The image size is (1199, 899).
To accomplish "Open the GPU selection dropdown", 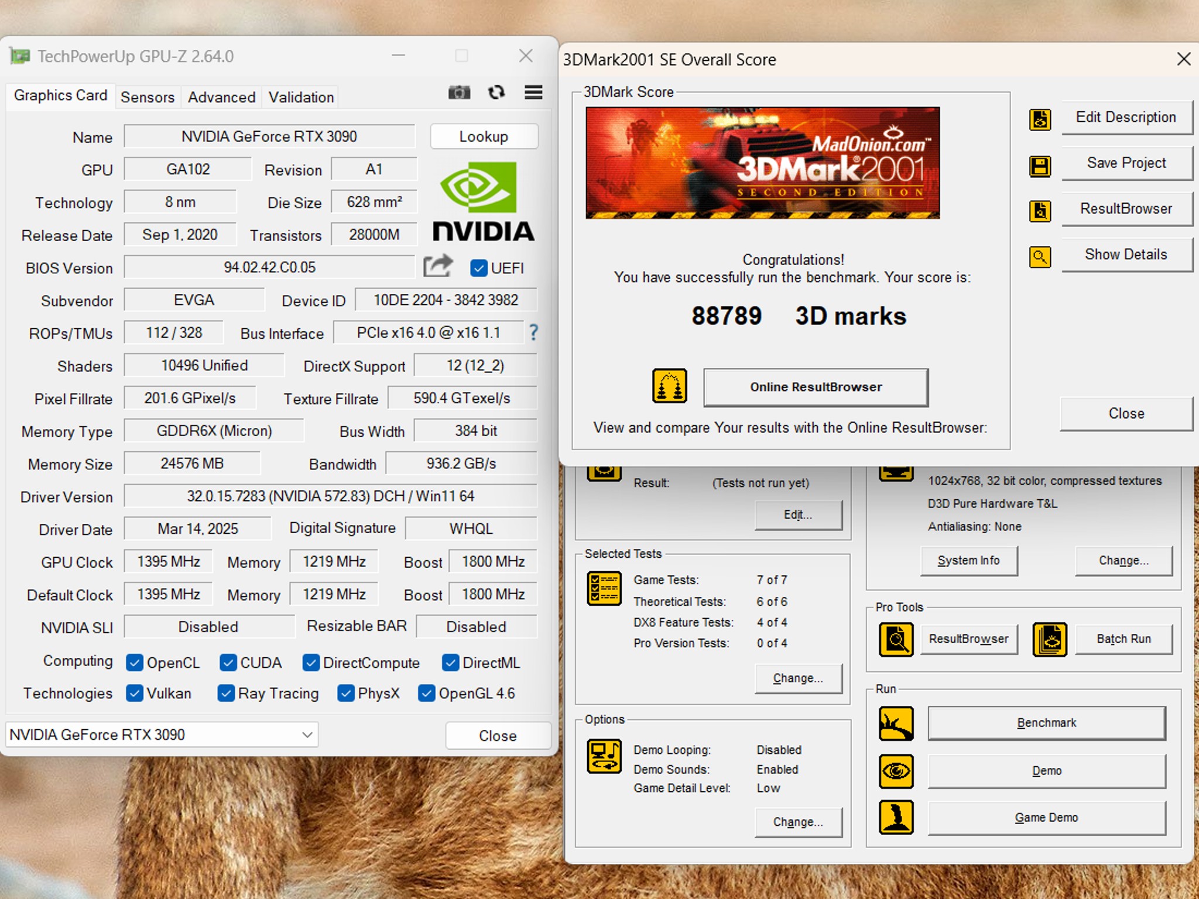I will pyautogui.click(x=162, y=735).
